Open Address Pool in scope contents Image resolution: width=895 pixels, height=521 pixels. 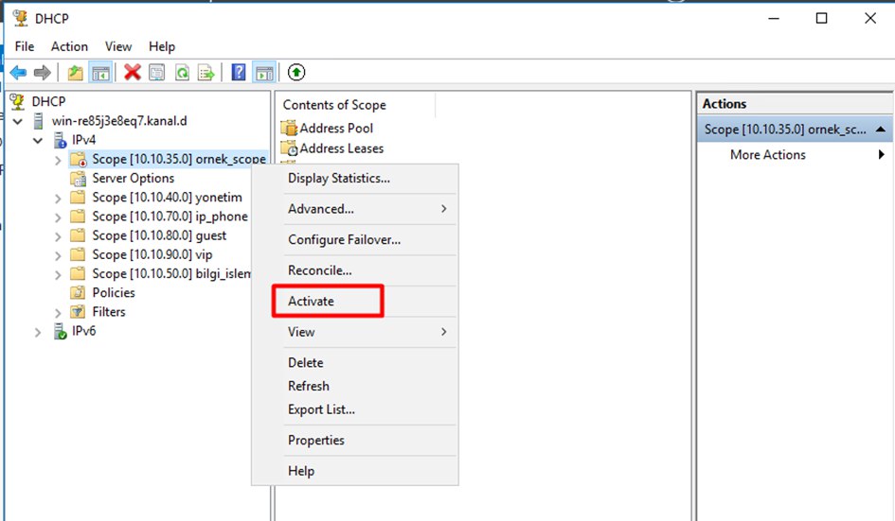[x=336, y=129]
